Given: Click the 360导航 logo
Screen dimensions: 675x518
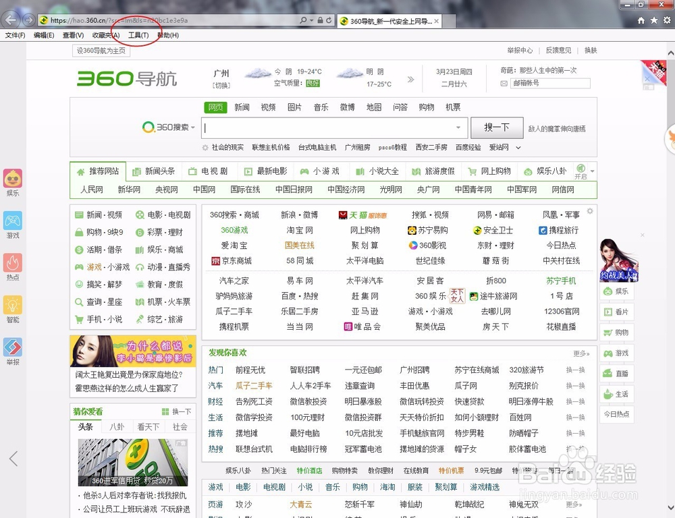Looking at the screenshot, I should [127, 79].
